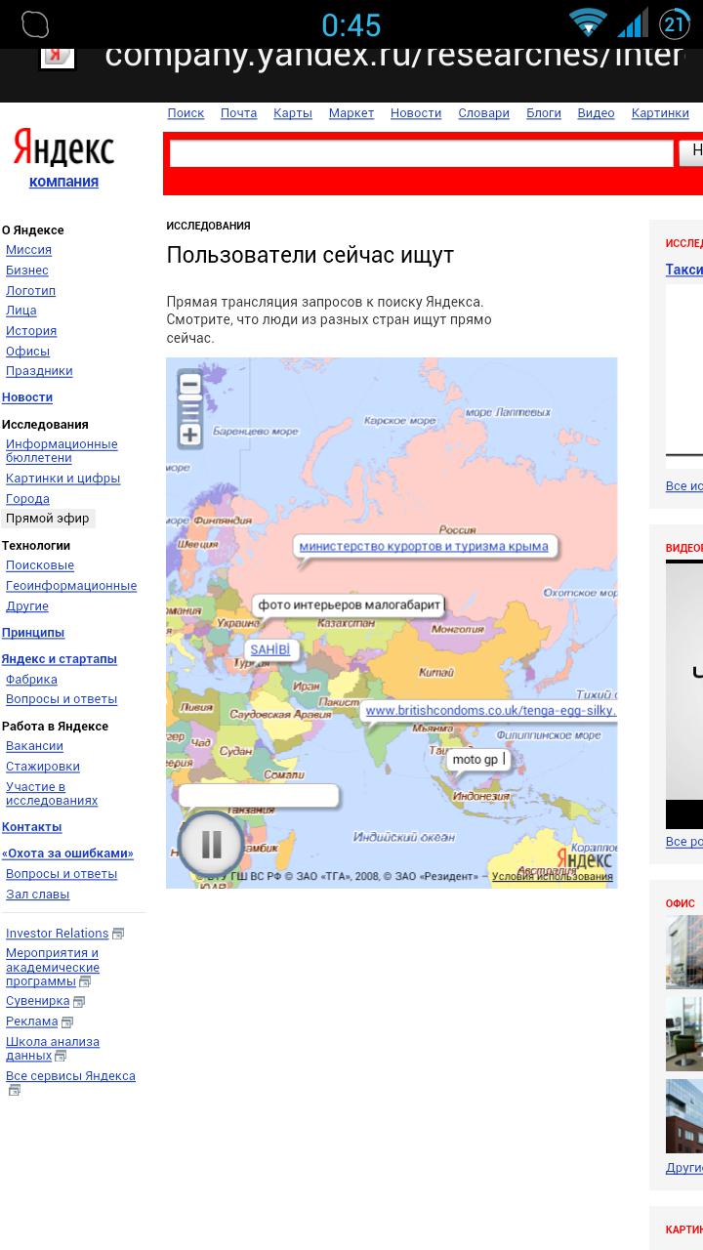The height and width of the screenshot is (1250, 703).
Task: Click the map zoom level slider track
Action: [190, 410]
